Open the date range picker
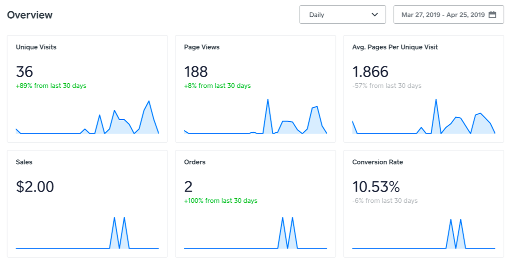The image size is (517, 272). pos(449,14)
